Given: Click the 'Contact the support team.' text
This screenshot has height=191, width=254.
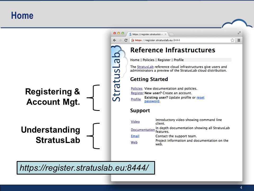Looking at the screenshot, I should [x=176, y=136].
